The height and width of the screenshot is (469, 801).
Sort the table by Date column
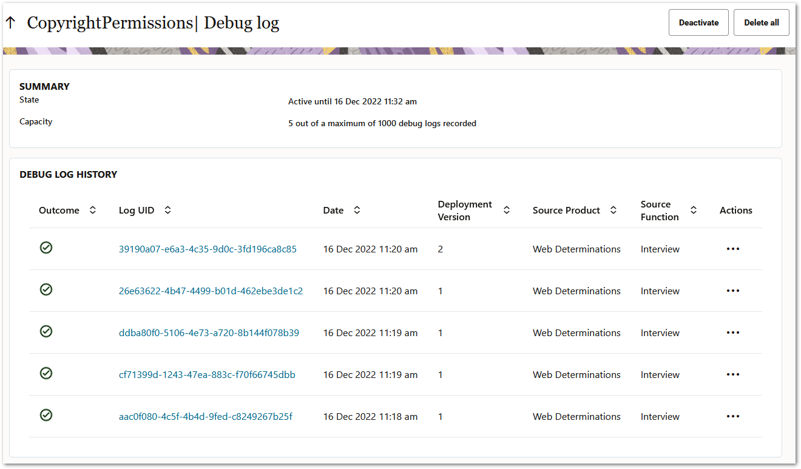point(357,209)
